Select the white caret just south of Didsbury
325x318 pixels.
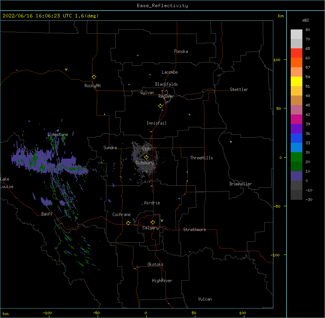pos(147,171)
